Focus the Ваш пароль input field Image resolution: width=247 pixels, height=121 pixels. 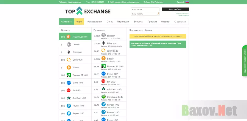(x=145, y=14)
